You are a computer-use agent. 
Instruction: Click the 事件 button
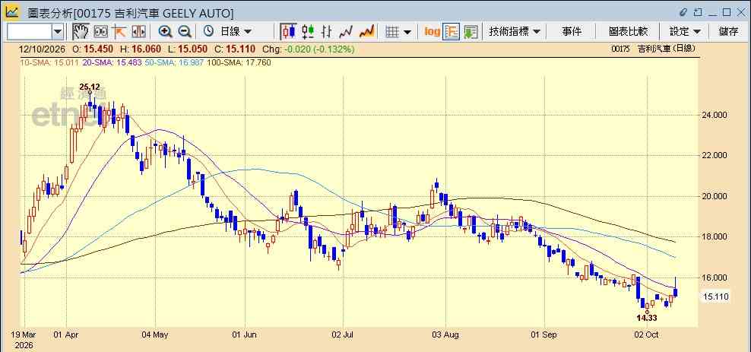pos(572,32)
